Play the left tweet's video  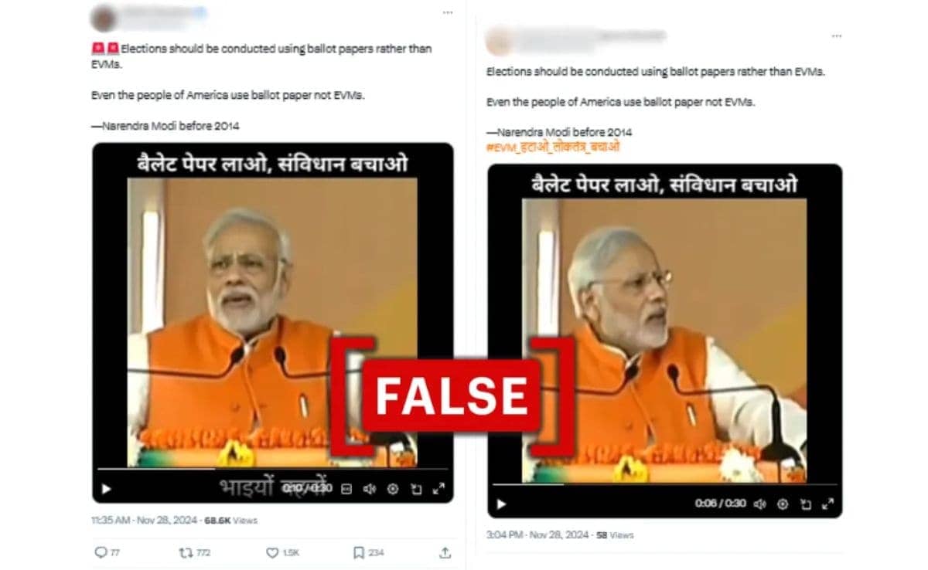pyautogui.click(x=107, y=489)
